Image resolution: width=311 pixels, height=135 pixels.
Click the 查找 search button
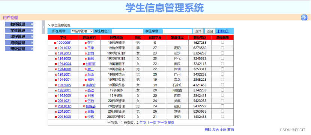198,31
